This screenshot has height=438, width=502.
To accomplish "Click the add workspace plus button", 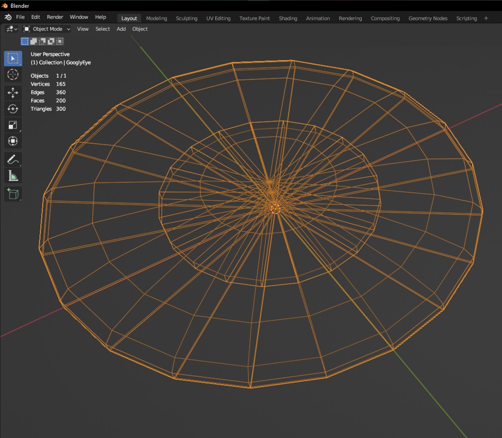I will coord(486,18).
